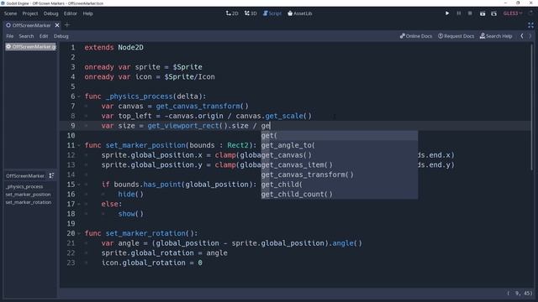Stop the running scene
The width and height of the screenshot is (538, 302).
click(x=470, y=13)
